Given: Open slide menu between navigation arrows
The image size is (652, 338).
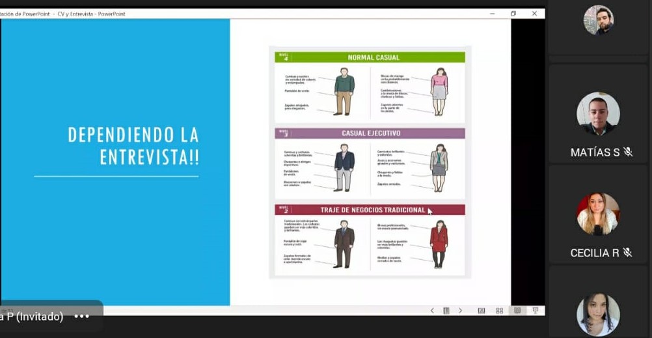Looking at the screenshot, I should click(446, 311).
